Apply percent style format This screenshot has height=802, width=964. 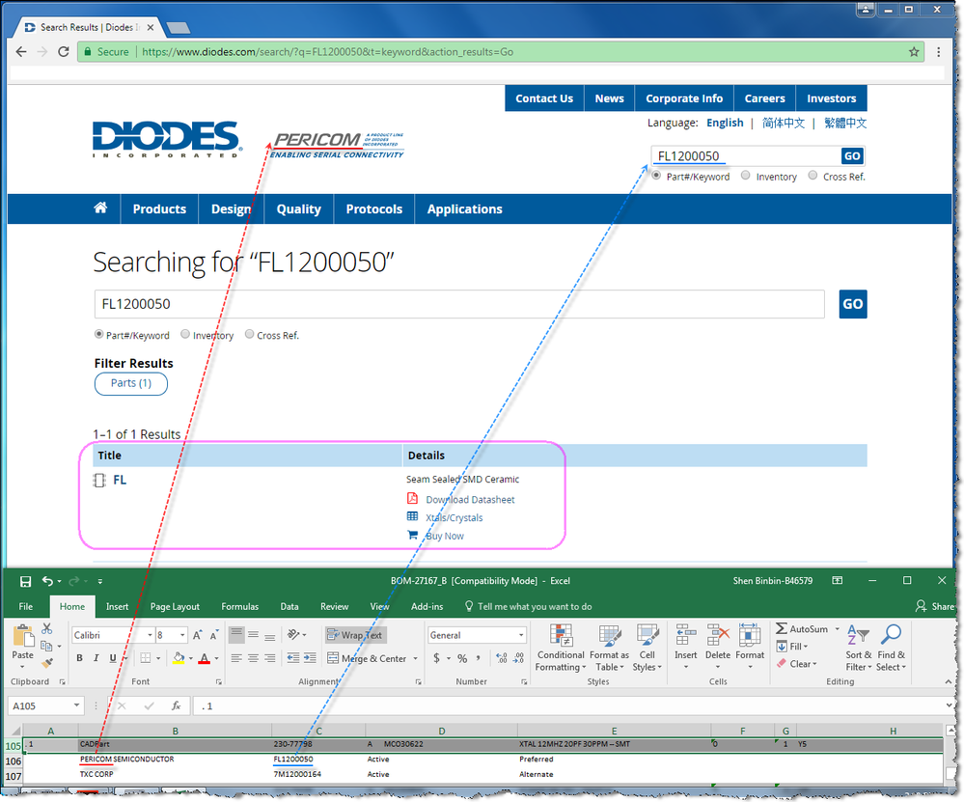[462, 658]
